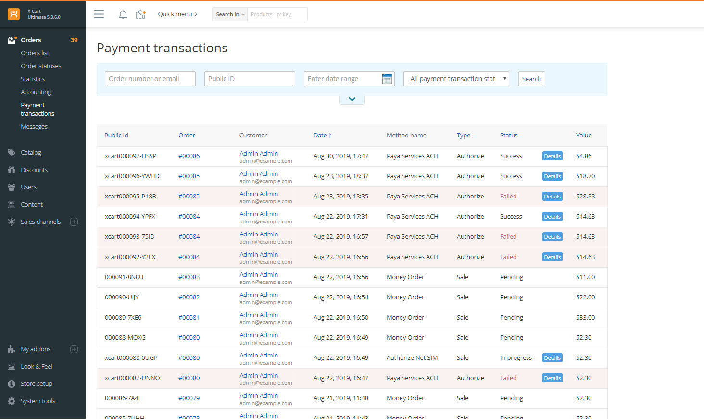Click the System tools gear icon
704x419 pixels.
click(12, 401)
